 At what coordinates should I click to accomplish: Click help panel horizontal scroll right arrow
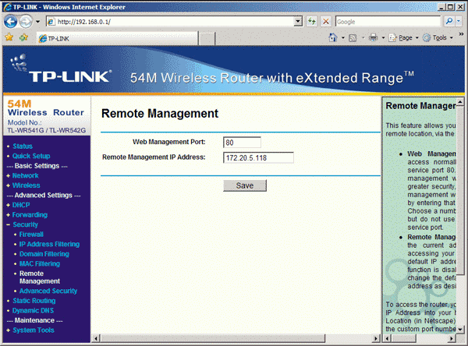tap(452, 338)
